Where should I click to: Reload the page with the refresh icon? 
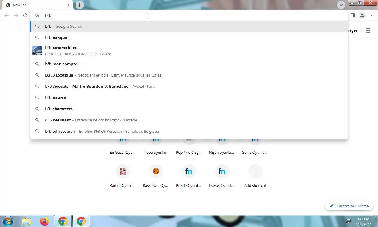tap(25, 15)
